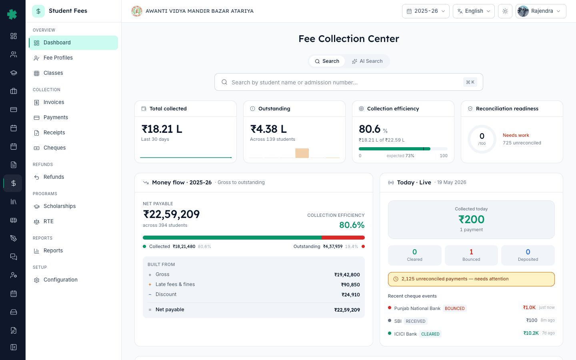Image resolution: width=576 pixels, height=360 pixels.
Task: Click the school crest logo
Action: [137, 11]
